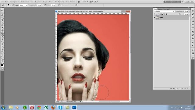Toggle tablet pressure for opacity
The width and height of the screenshot is (195, 110).
point(45,5)
